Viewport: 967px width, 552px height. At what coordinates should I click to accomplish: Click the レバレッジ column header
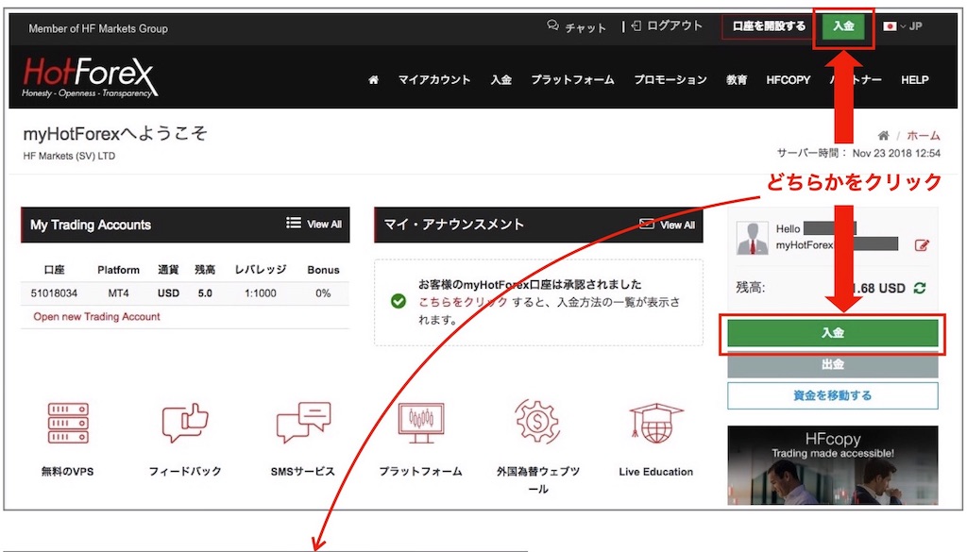[261, 270]
